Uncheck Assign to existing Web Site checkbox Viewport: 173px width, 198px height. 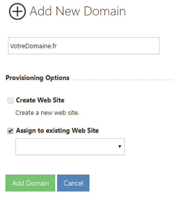[x=10, y=131]
